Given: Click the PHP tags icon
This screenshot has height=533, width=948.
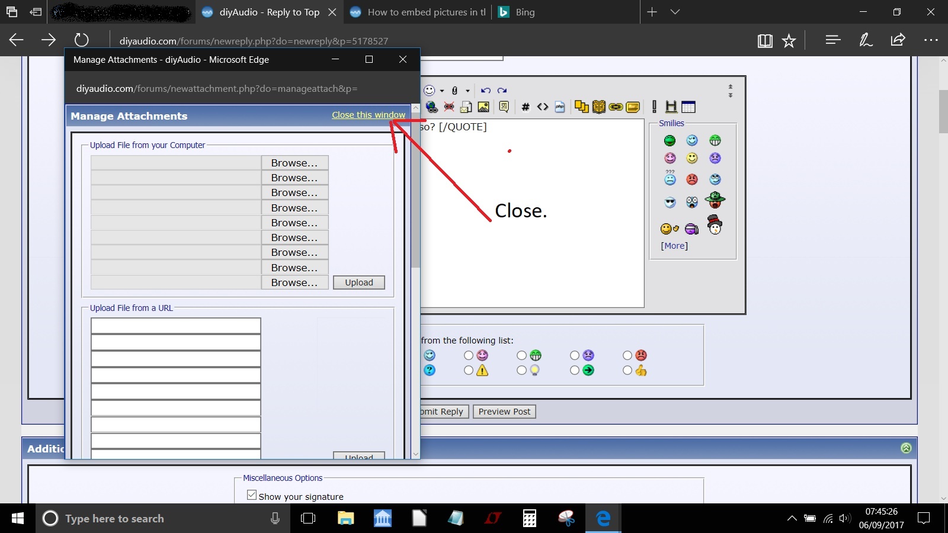Looking at the screenshot, I should pyautogui.click(x=560, y=107).
